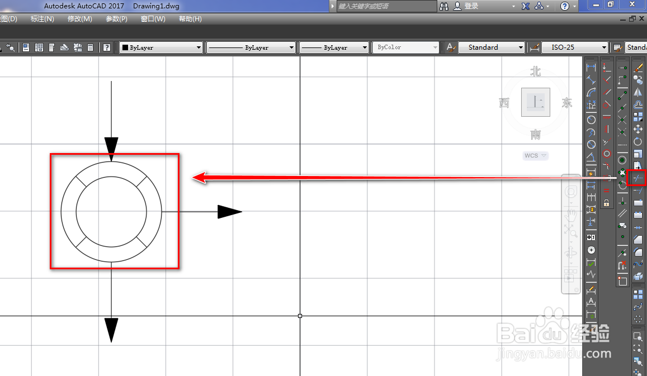Viewport: 647px width, 376px height.
Task: Expand the title bar Help dropdown arrow
Action: pos(574,6)
